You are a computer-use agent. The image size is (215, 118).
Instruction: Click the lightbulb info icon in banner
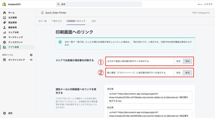tap(60, 42)
